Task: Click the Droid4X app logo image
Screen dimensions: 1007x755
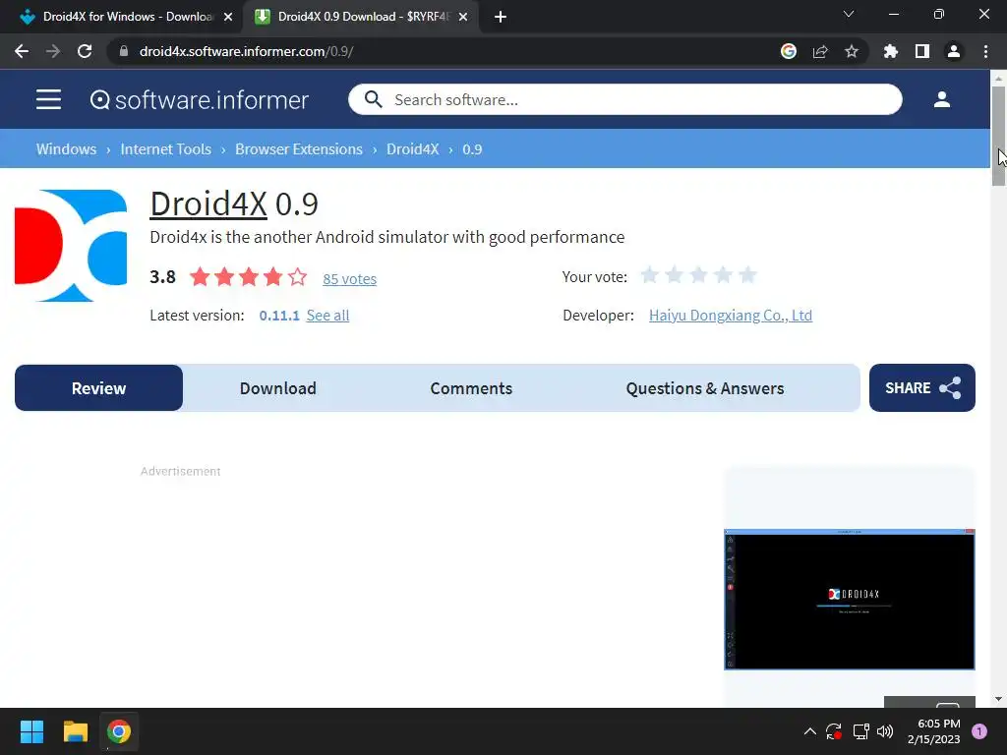Action: point(71,245)
